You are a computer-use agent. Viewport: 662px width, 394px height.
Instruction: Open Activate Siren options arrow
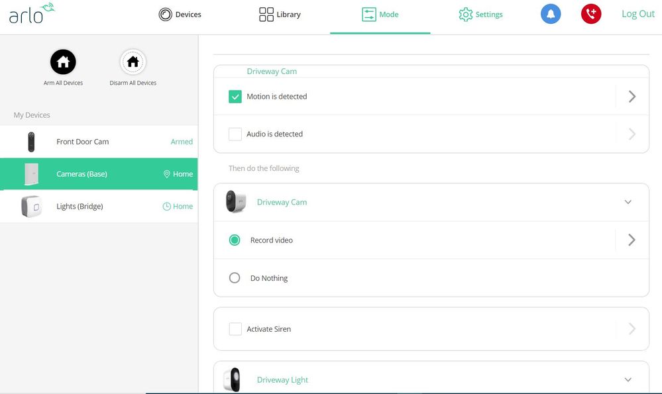pyautogui.click(x=632, y=329)
